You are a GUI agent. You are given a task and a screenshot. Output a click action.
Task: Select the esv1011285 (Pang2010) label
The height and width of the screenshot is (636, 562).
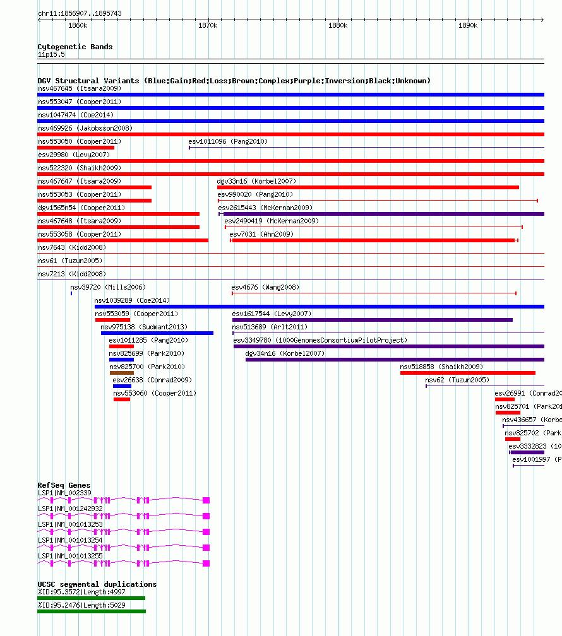pyautogui.click(x=148, y=340)
